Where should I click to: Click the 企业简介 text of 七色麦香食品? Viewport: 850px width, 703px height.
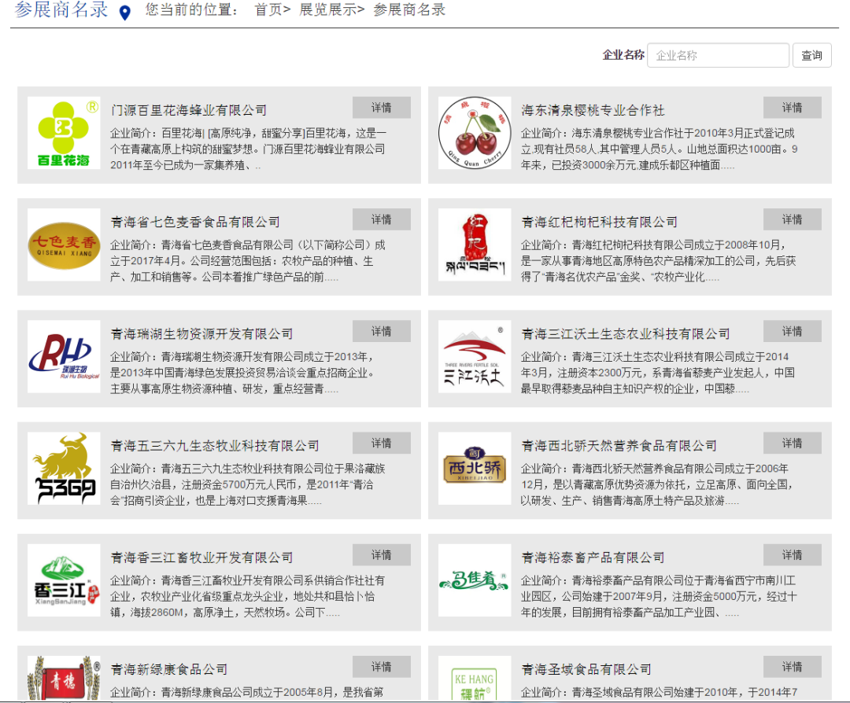coord(248,261)
